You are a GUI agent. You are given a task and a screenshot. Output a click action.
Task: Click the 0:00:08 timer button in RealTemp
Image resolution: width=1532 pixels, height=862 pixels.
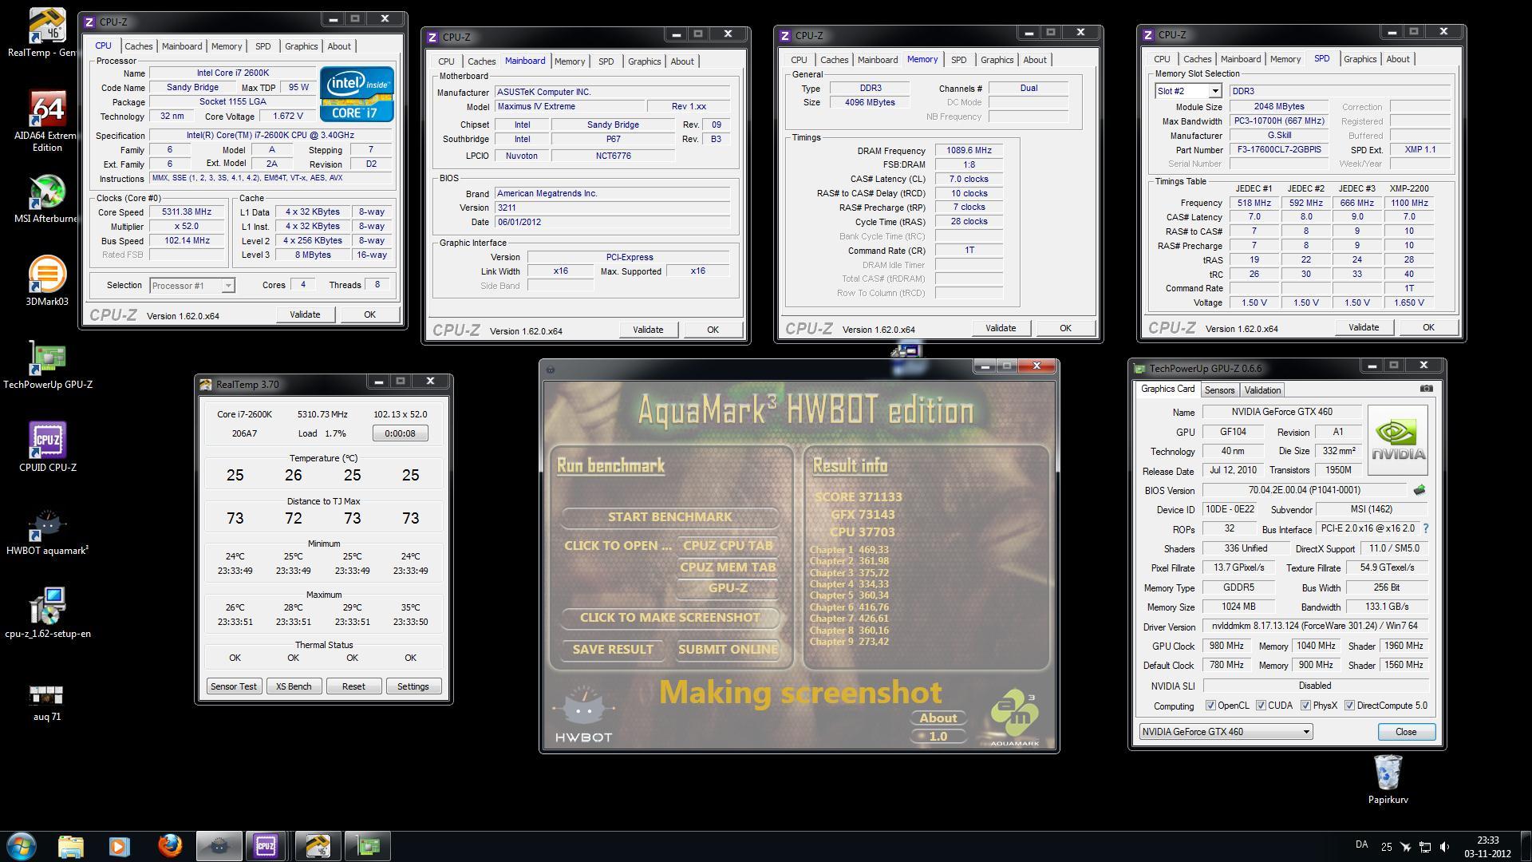[x=400, y=433]
